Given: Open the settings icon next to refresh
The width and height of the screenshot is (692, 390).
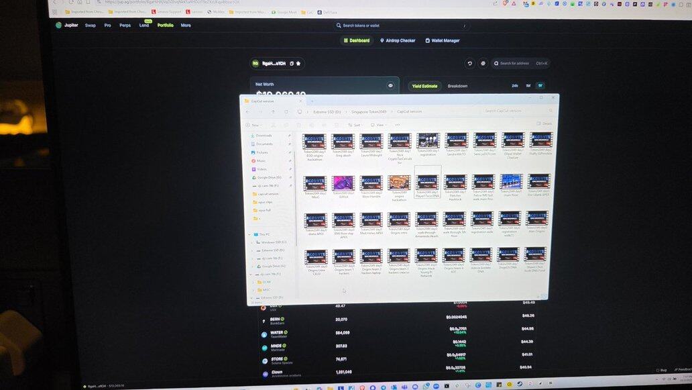Looking at the screenshot, I should tap(483, 64).
